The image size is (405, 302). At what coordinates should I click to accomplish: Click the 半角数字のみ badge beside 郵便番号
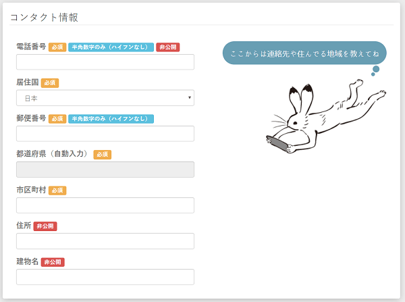[x=111, y=119]
